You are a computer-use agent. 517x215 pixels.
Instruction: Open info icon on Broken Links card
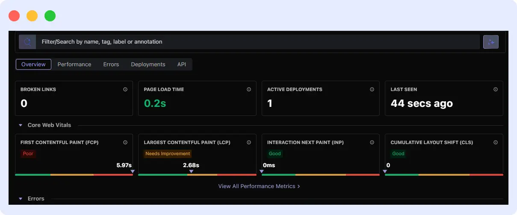pyautogui.click(x=125, y=89)
